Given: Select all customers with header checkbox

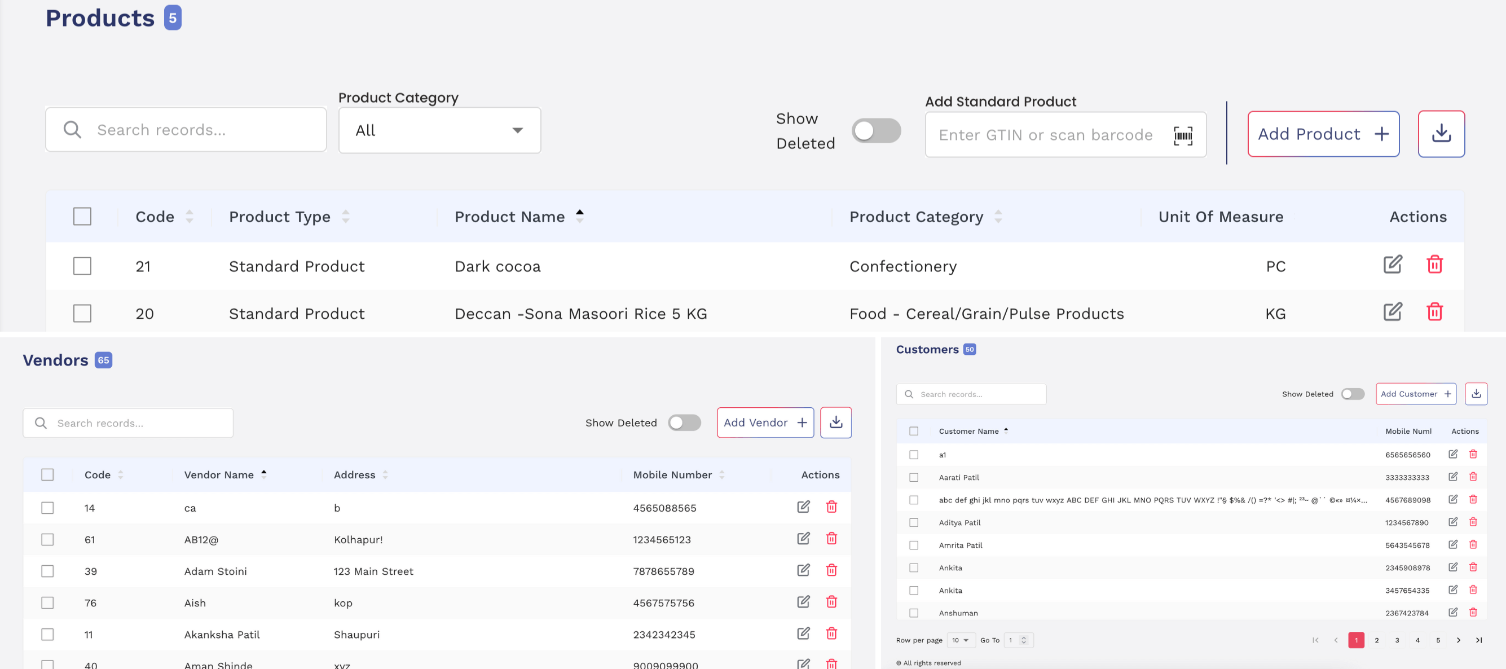Looking at the screenshot, I should [914, 431].
